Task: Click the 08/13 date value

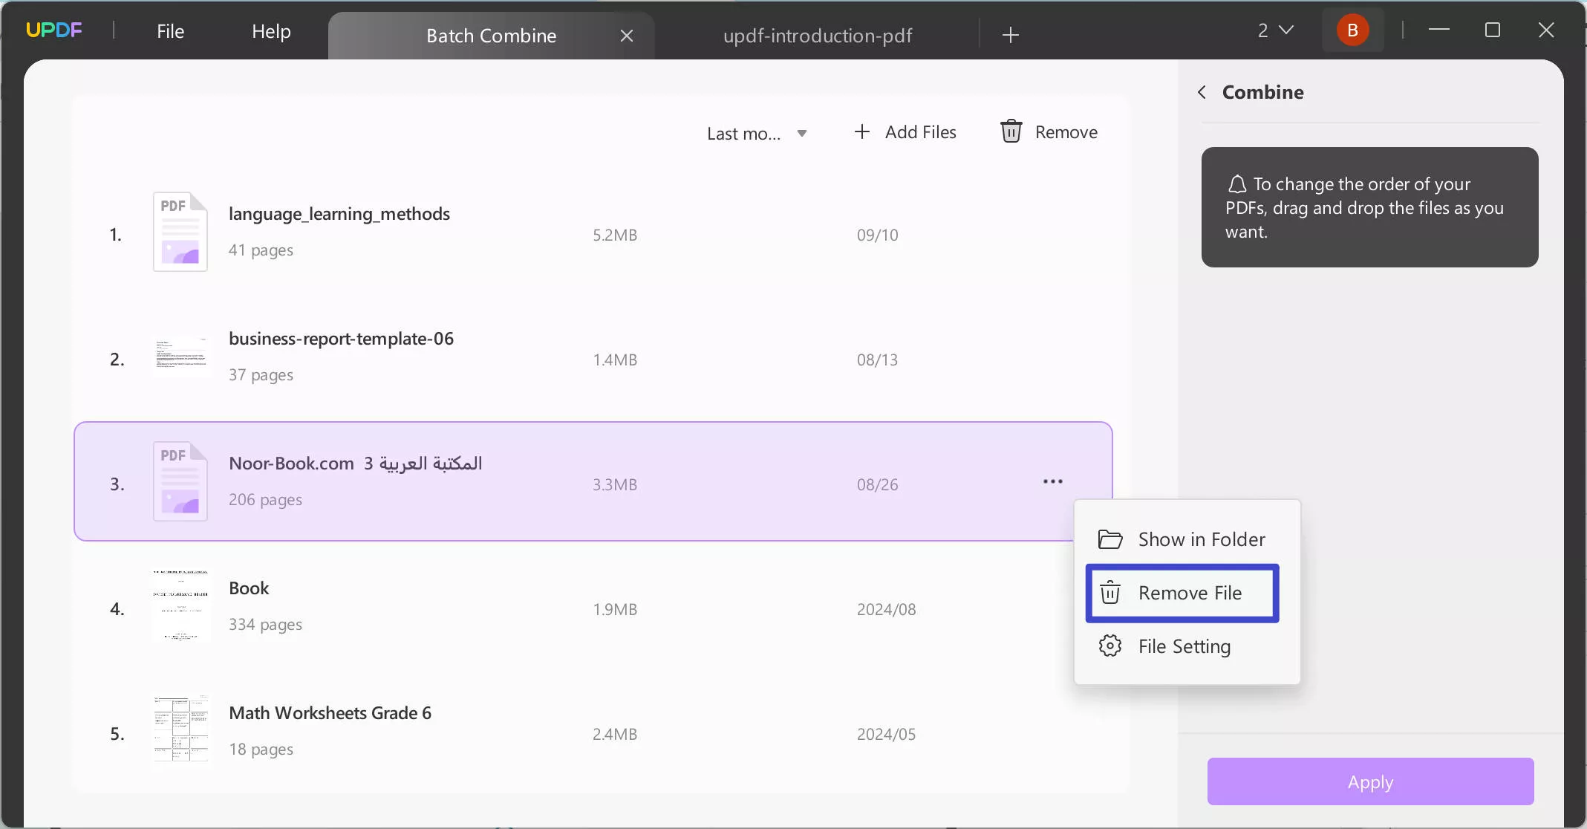Action: [x=877, y=360]
